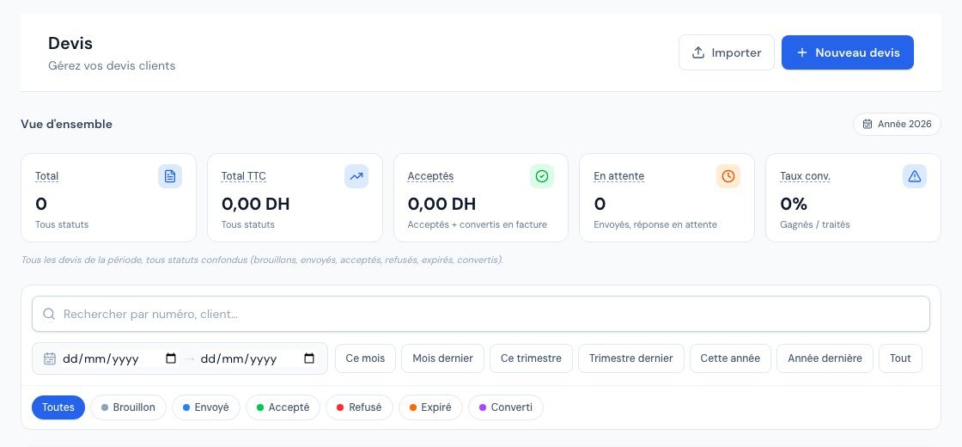962x447 pixels.
Task: Select the Ce trimestre period
Action: click(531, 358)
